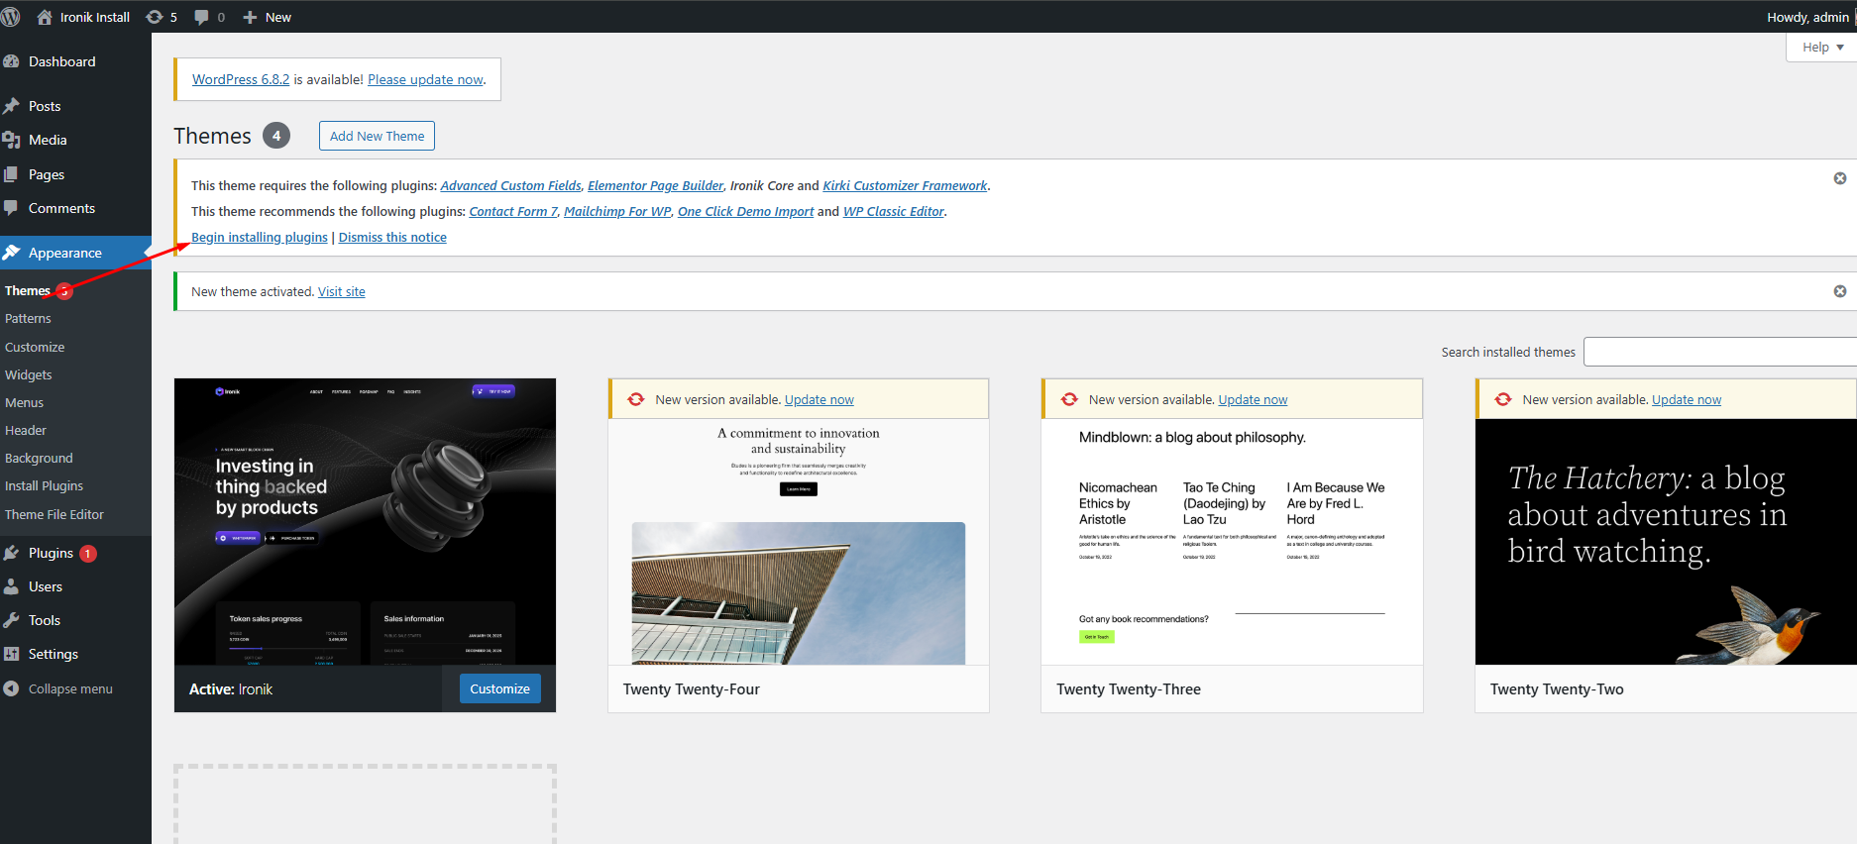Open the updates icon in admin bar
Screen dimensions: 1857x844
(156, 17)
